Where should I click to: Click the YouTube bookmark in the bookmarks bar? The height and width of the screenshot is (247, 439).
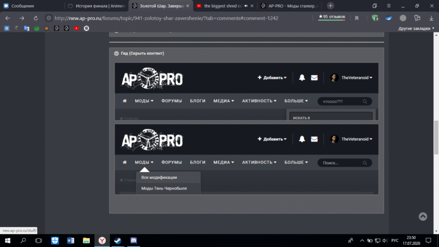pos(76,28)
